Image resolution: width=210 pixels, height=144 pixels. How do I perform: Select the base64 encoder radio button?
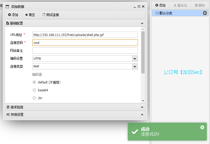(x=34, y=90)
